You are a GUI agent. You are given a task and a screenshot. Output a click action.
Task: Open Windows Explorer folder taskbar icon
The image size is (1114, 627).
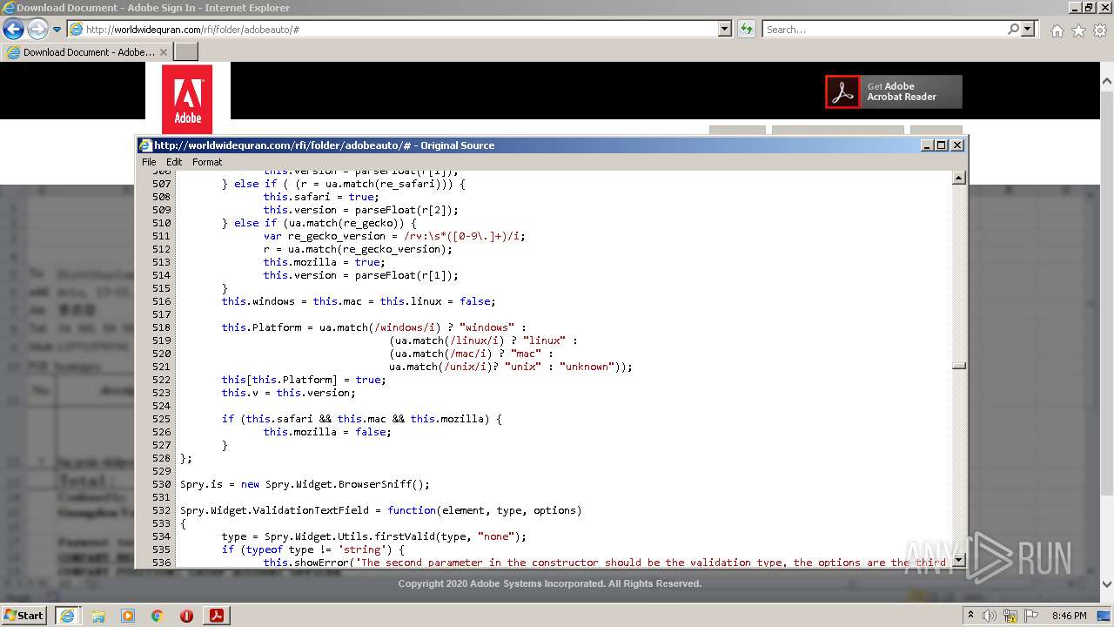click(98, 616)
